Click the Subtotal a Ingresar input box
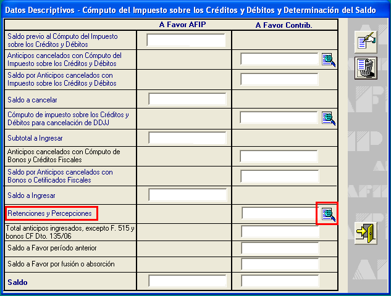Viewport: 391px width, 296px height. (188, 138)
